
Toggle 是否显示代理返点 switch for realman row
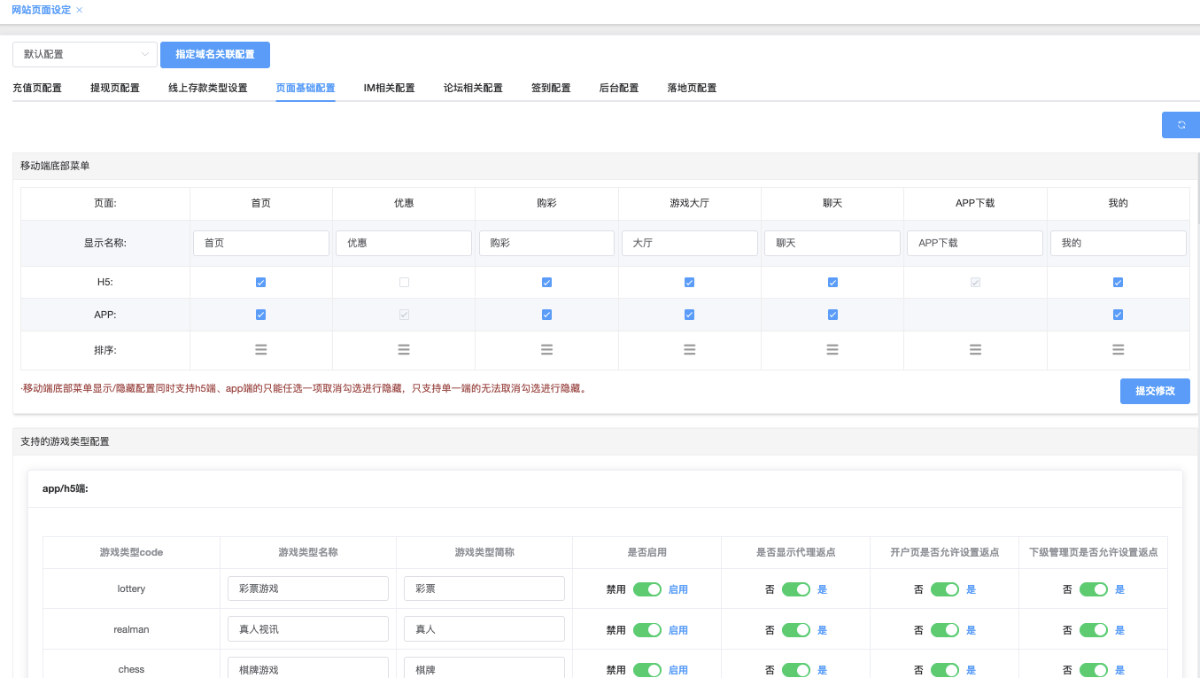click(x=796, y=630)
